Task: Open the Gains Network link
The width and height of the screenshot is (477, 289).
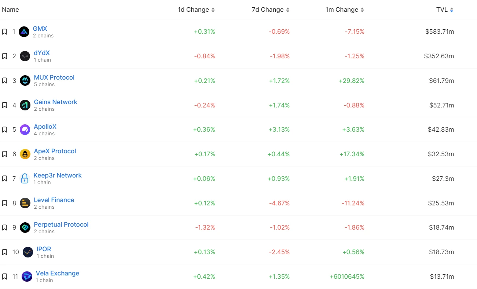Action: [55, 102]
